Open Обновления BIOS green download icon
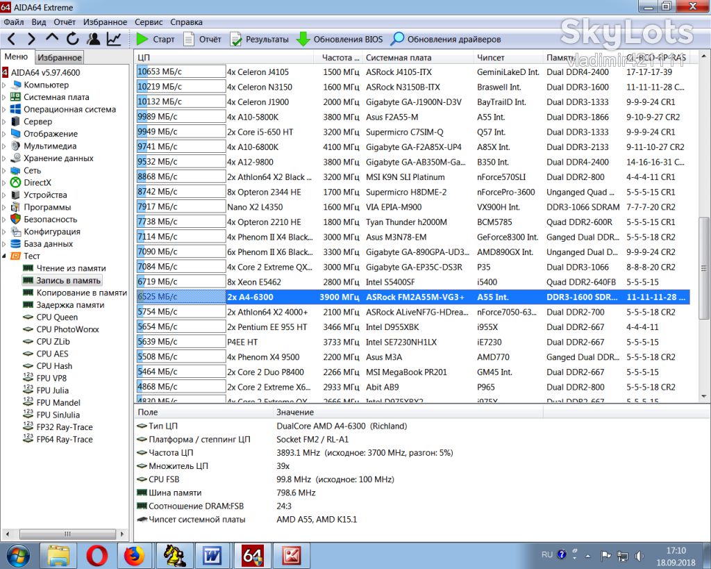711x569 pixels. (303, 39)
